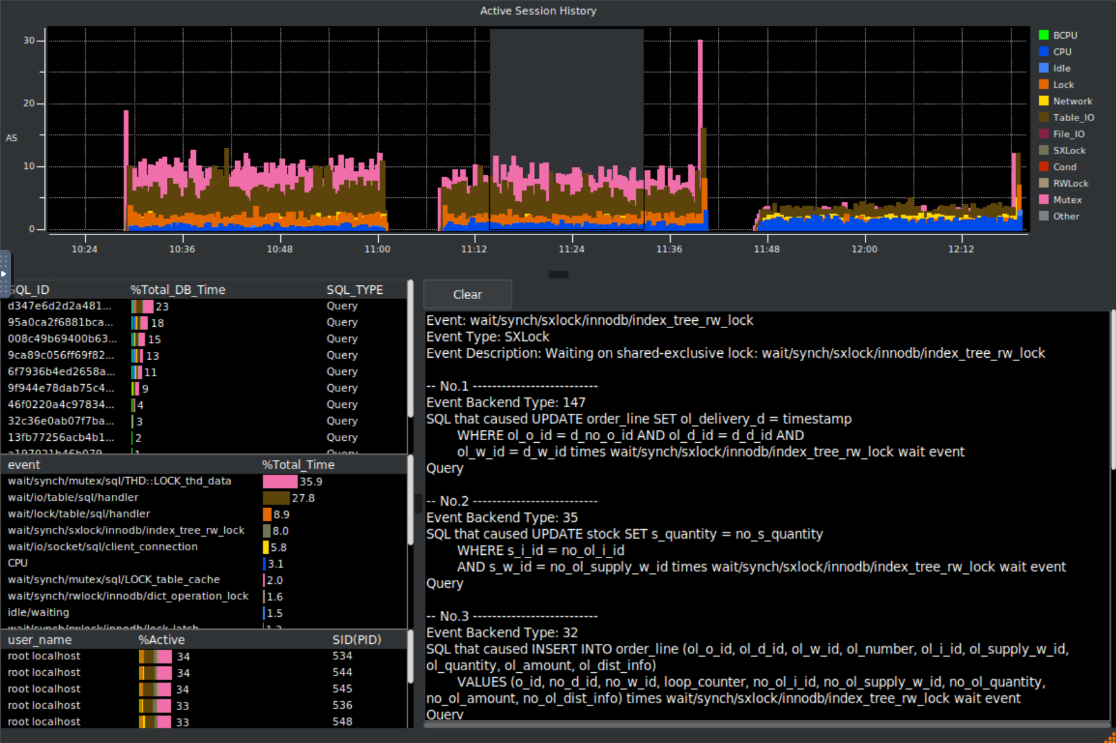Sort by the %Active column header

coord(161,640)
